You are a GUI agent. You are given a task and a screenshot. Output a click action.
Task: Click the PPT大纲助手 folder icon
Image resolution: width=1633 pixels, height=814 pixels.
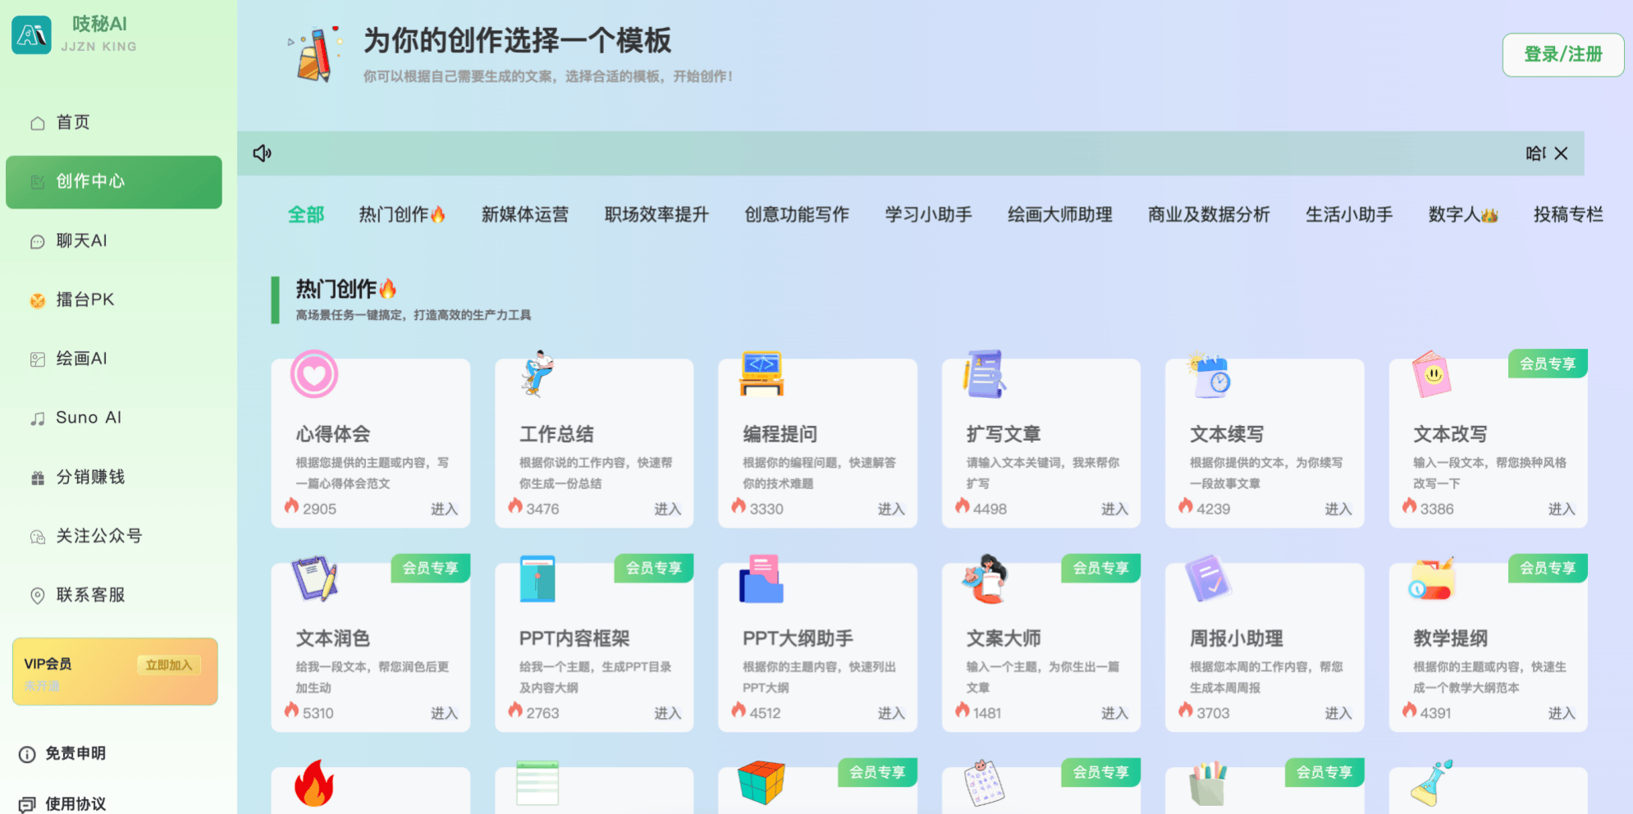762,579
